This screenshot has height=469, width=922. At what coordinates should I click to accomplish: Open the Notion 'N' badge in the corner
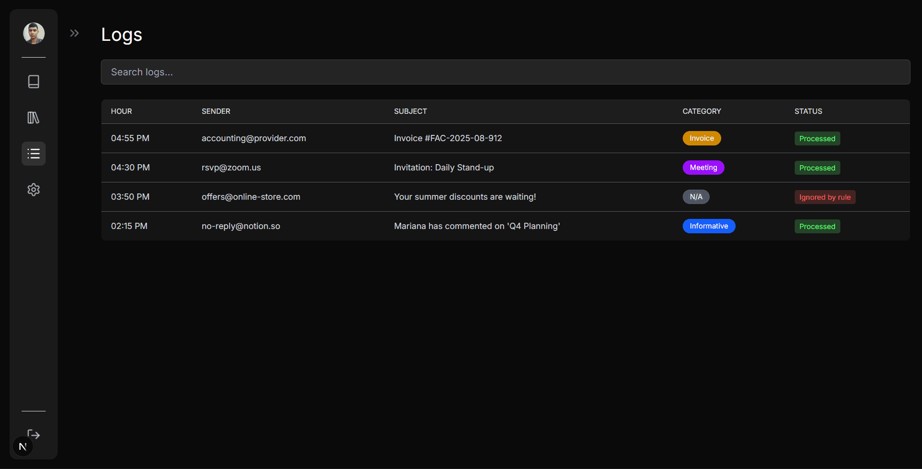pos(23,445)
